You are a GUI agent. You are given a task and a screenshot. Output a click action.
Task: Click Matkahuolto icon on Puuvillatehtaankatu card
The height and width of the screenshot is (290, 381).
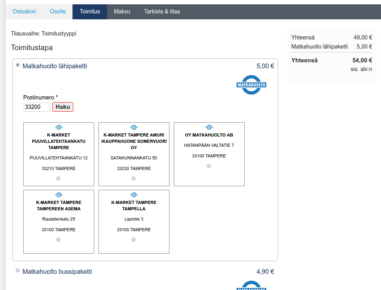59,127
